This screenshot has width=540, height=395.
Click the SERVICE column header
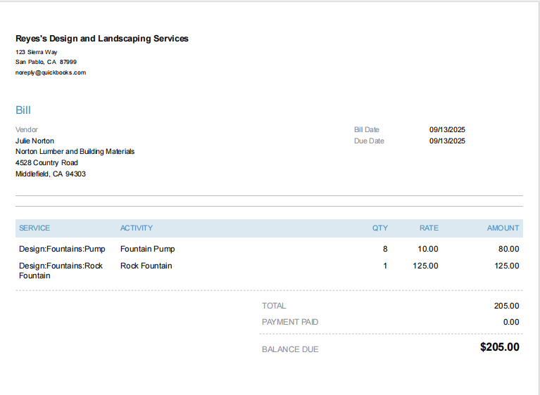tap(34, 228)
